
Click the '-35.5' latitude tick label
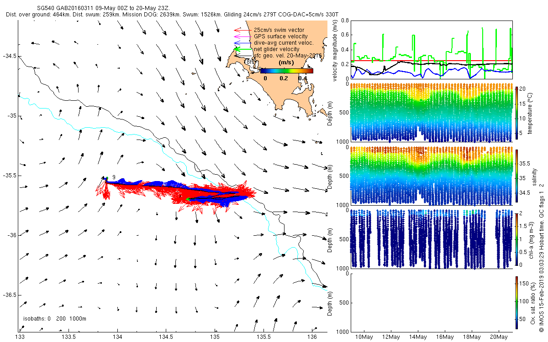coord(10,176)
